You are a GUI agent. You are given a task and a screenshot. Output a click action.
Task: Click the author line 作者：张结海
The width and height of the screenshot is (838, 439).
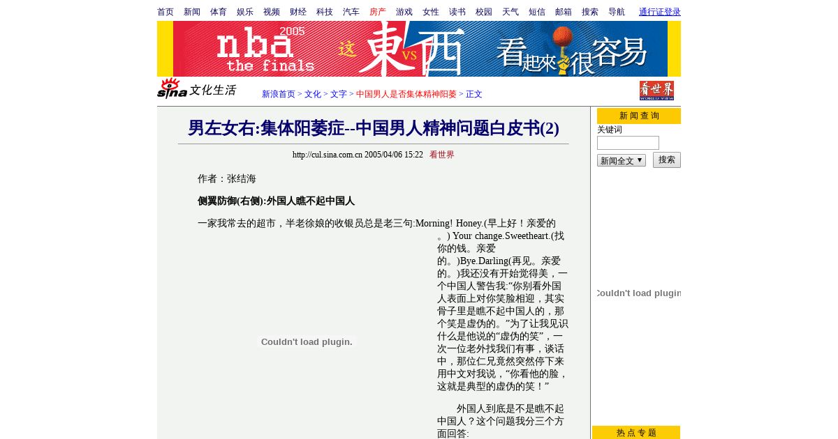(x=227, y=179)
